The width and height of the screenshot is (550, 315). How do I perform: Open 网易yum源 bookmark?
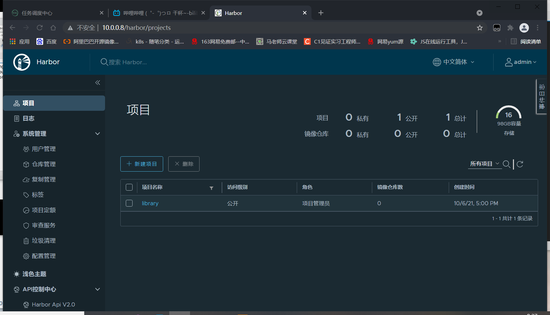click(385, 41)
